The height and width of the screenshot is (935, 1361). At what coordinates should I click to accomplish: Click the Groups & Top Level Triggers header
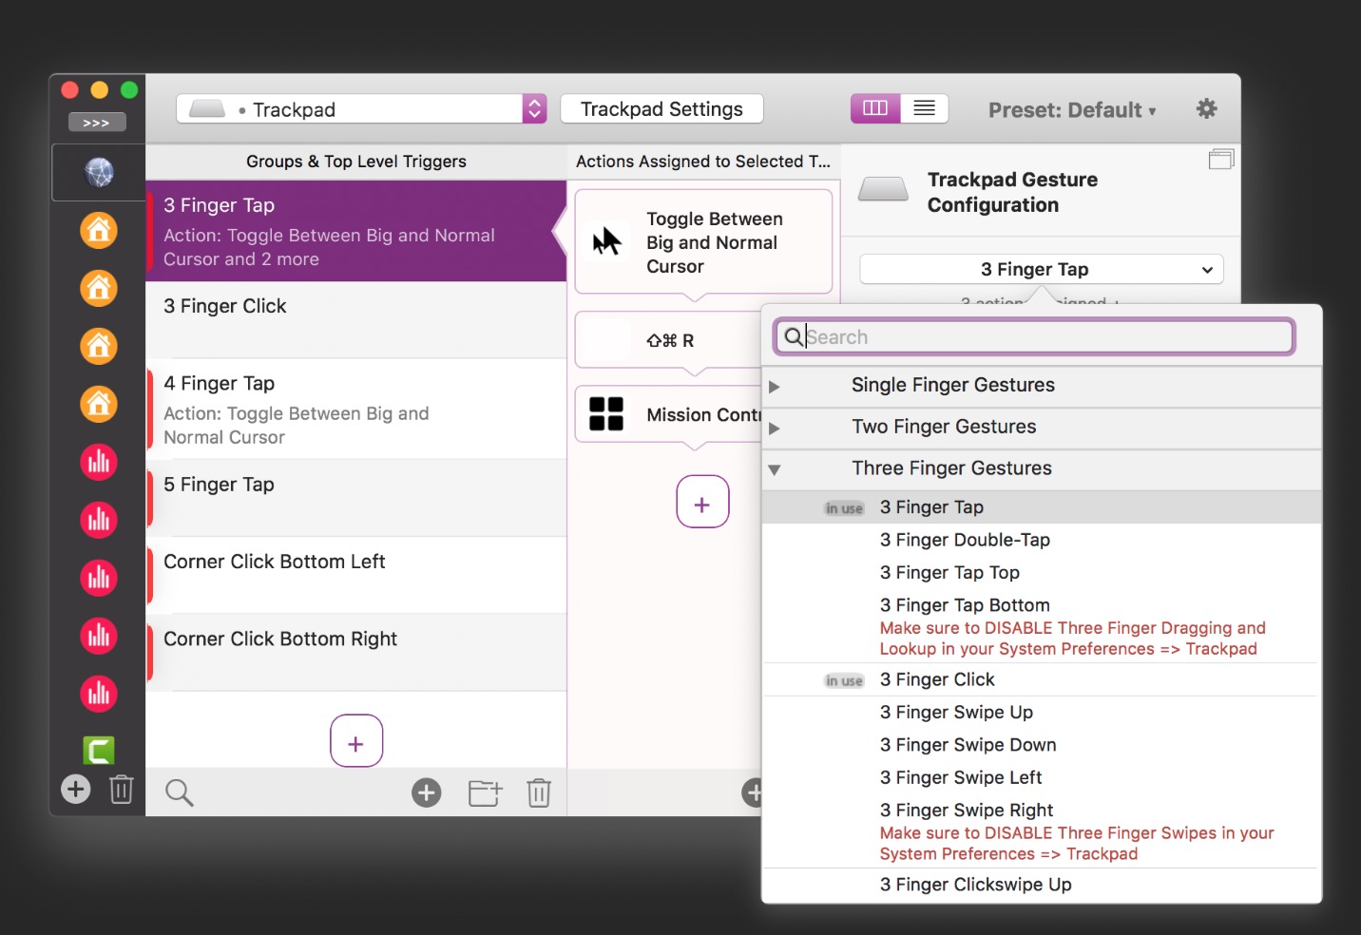[x=356, y=162]
